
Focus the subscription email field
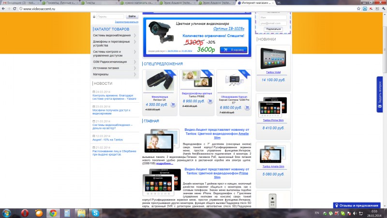273,23
